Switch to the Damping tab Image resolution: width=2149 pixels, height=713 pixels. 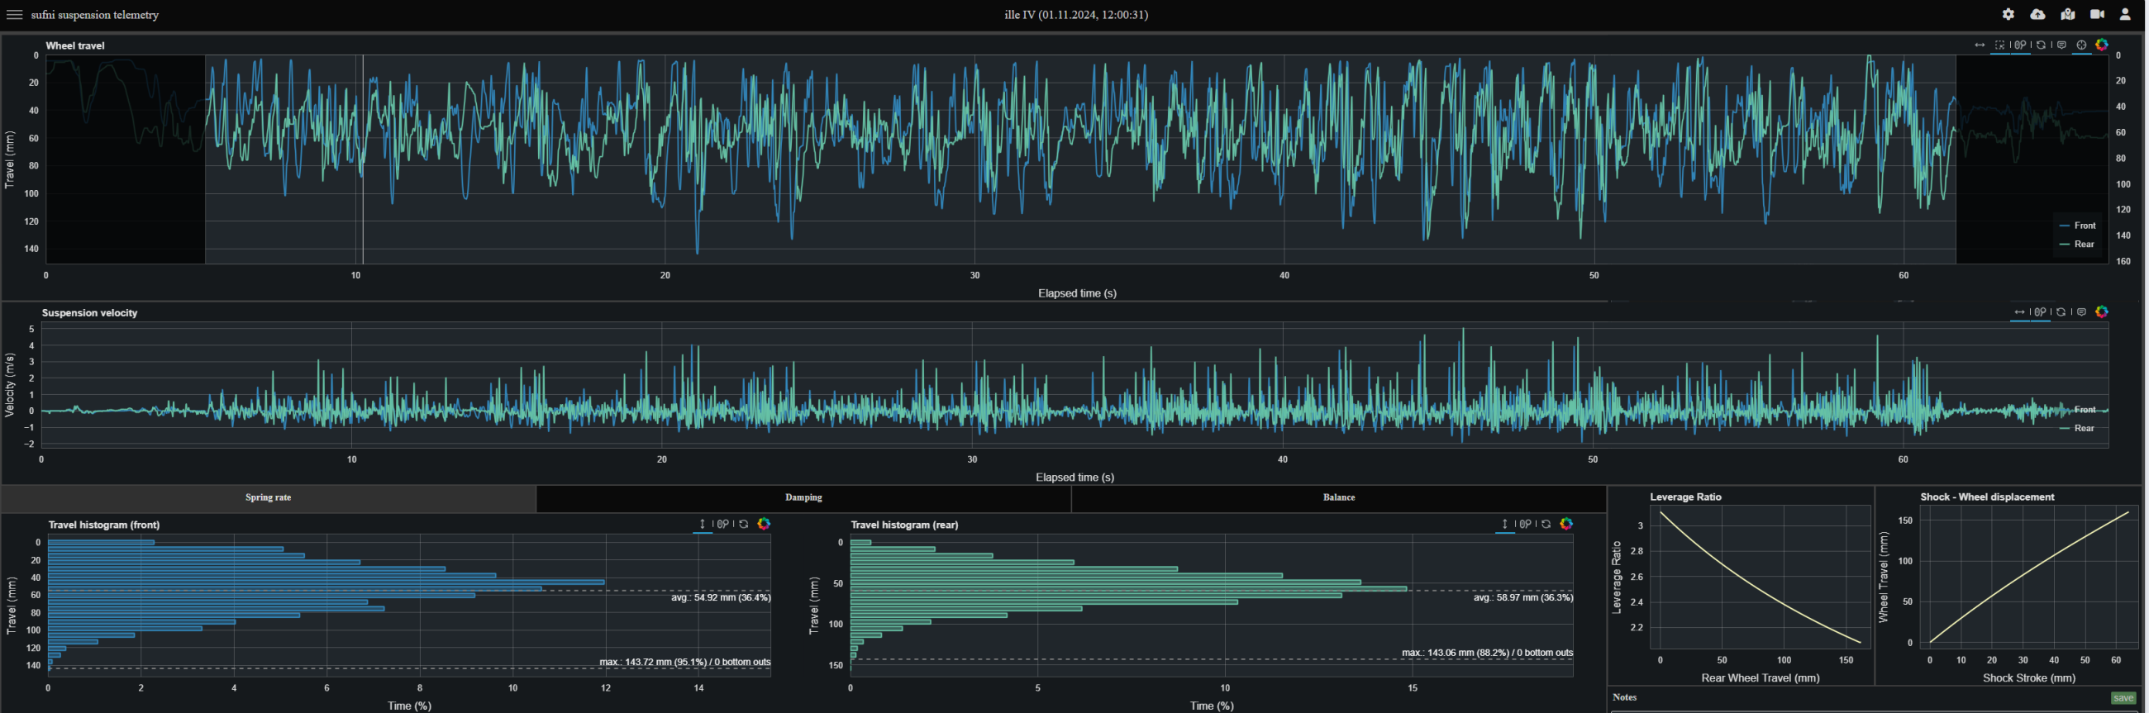coord(803,498)
